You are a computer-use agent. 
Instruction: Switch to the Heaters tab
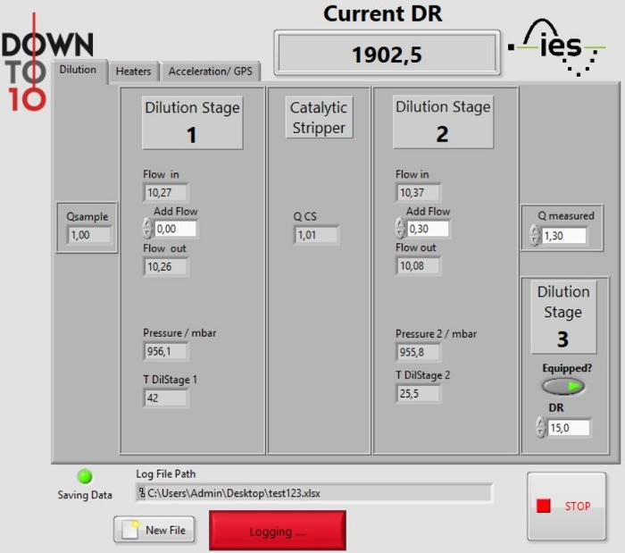pos(134,71)
